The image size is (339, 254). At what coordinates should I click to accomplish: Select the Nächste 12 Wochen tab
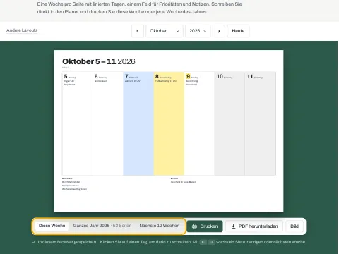pos(160,226)
